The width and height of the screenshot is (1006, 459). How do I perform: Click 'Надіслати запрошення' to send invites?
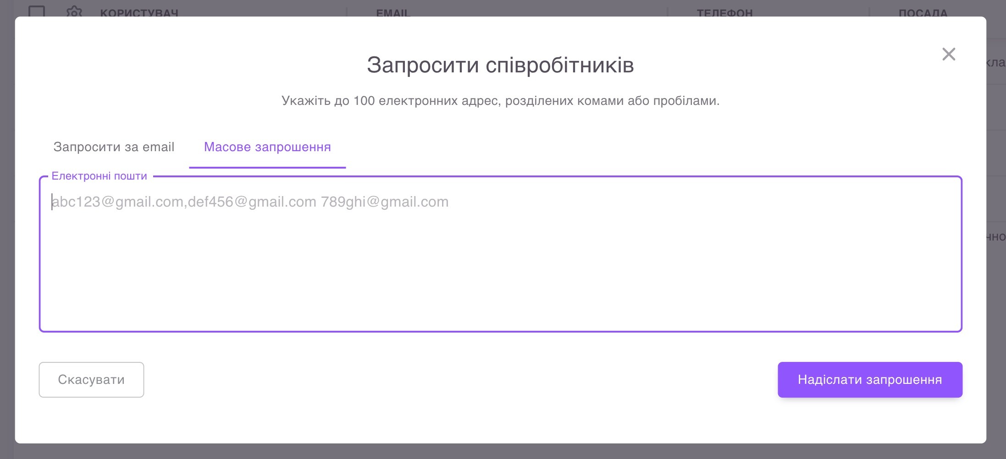point(869,380)
